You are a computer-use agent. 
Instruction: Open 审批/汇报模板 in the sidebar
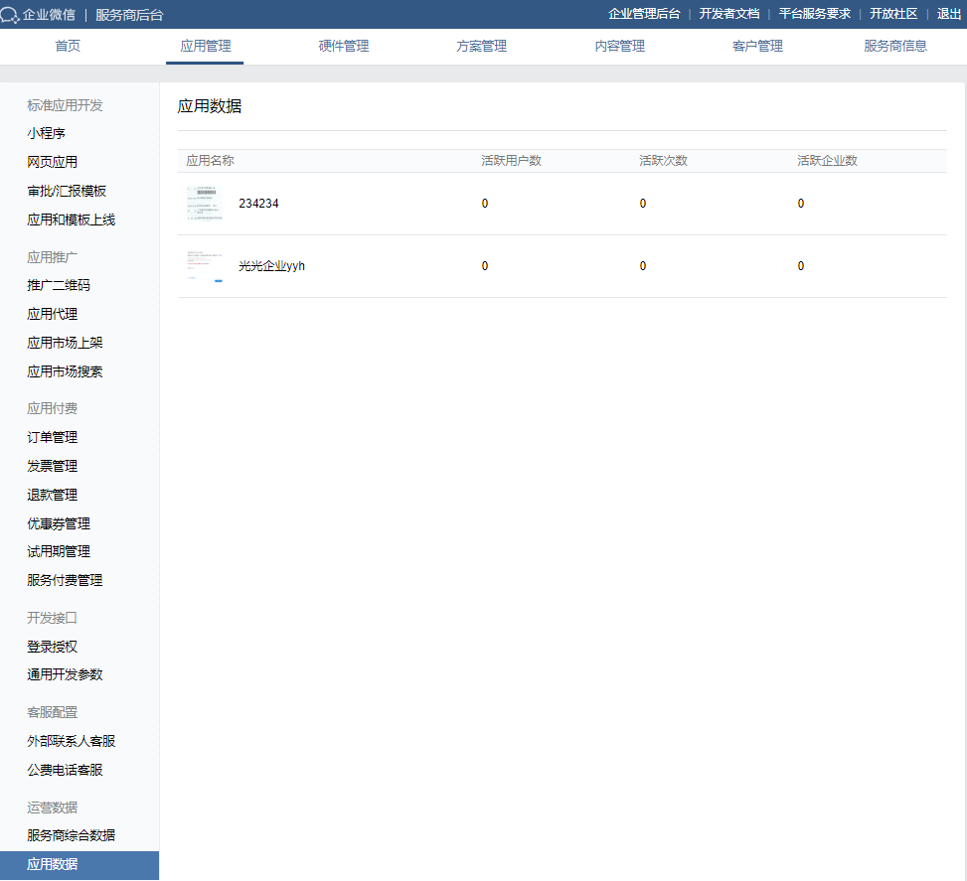pos(67,191)
